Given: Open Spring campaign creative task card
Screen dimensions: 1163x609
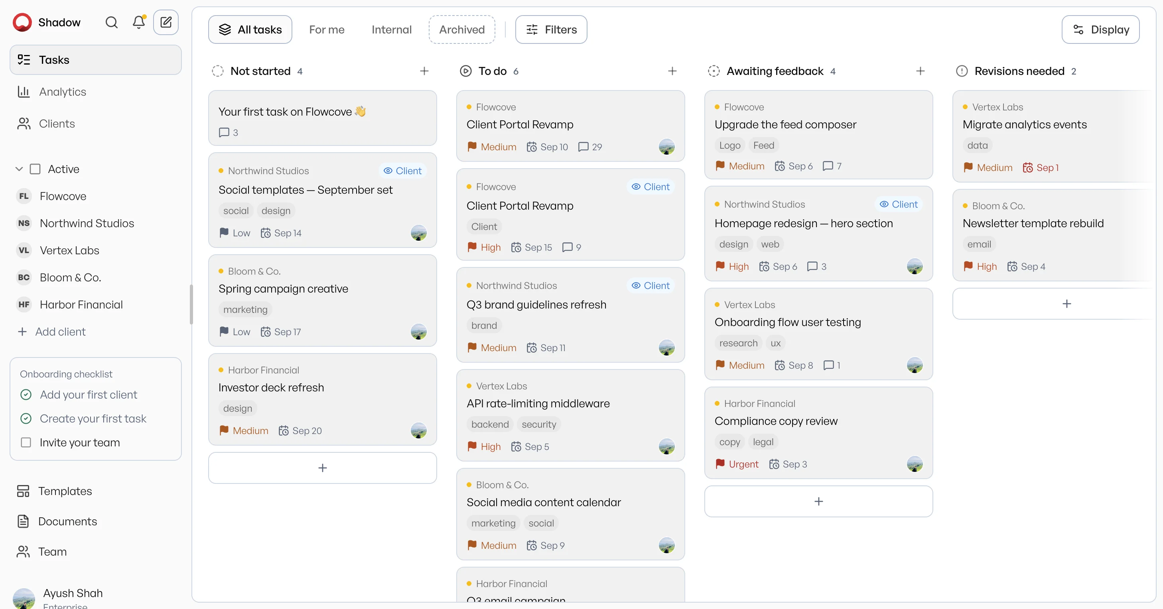Looking at the screenshot, I should tap(322, 301).
